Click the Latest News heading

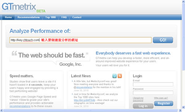tap(81, 76)
